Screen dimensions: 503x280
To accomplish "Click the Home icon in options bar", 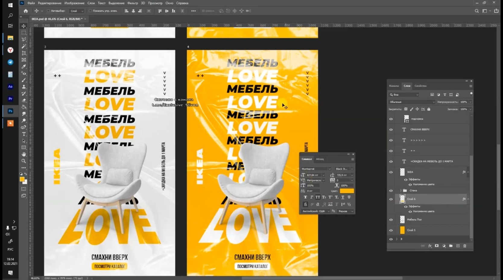I will [26, 11].
